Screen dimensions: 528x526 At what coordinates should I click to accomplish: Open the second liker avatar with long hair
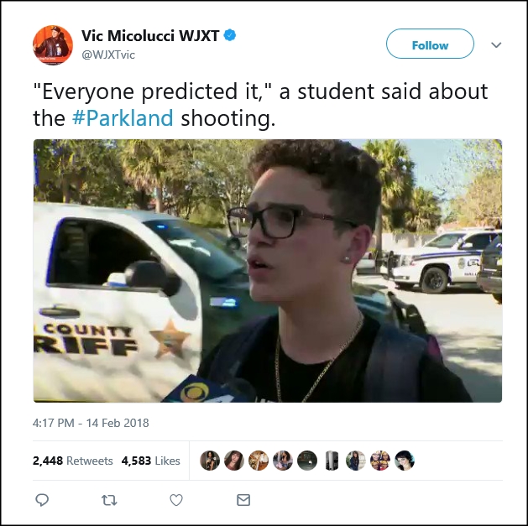234,461
